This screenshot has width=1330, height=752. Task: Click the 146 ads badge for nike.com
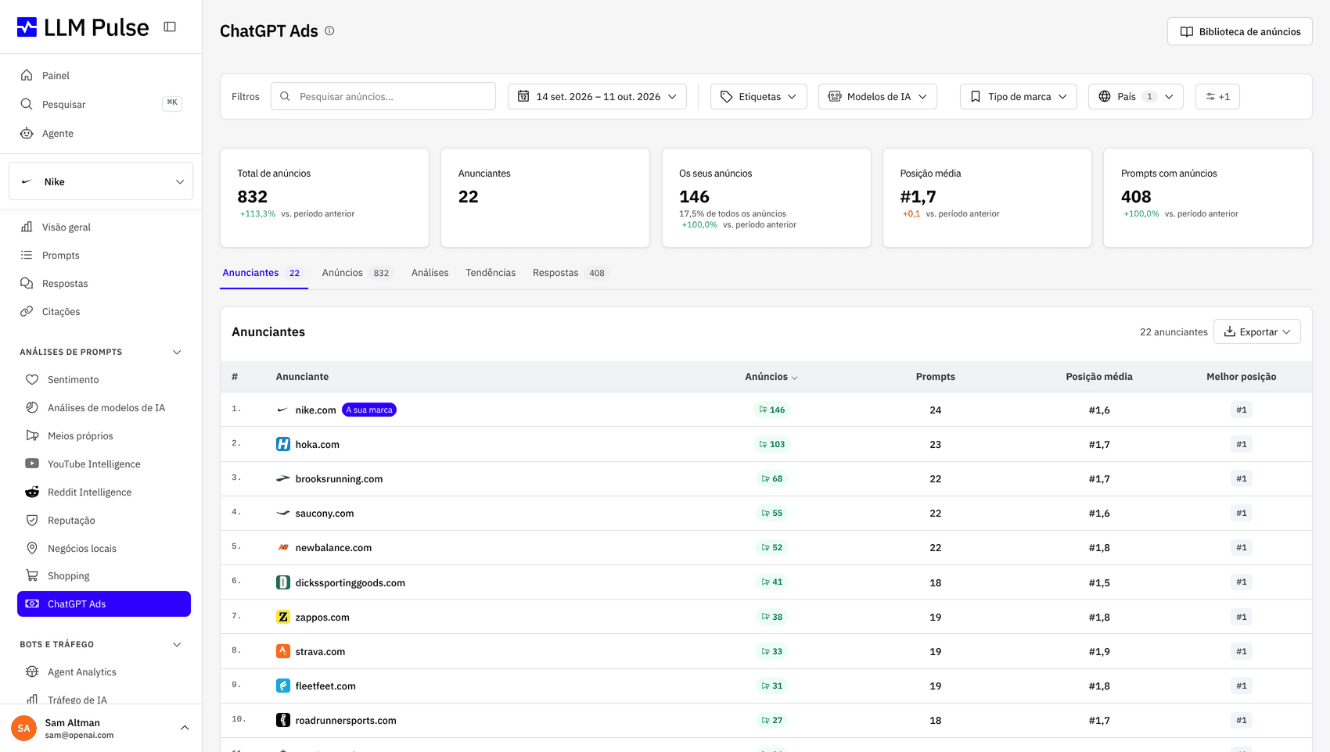(x=771, y=410)
